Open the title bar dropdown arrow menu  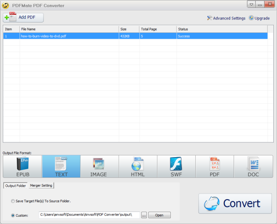coord(251,5)
